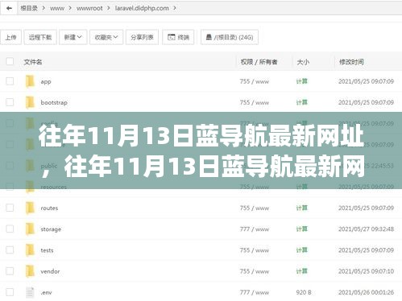The height and width of the screenshot is (301, 402).
Task: Check the box for the app folder
Action: (x=10, y=81)
